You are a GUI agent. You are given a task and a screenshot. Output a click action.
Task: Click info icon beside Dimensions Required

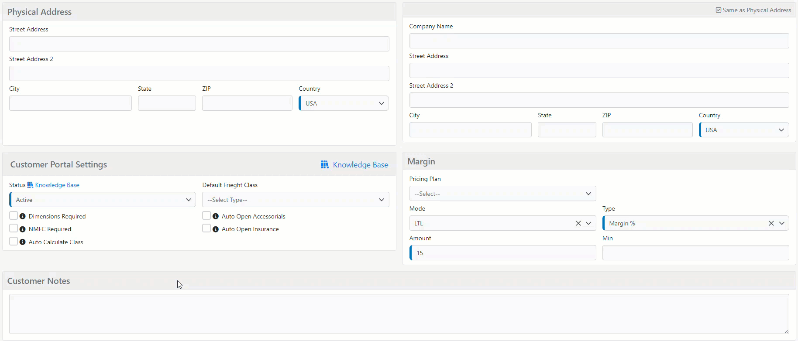coord(23,216)
